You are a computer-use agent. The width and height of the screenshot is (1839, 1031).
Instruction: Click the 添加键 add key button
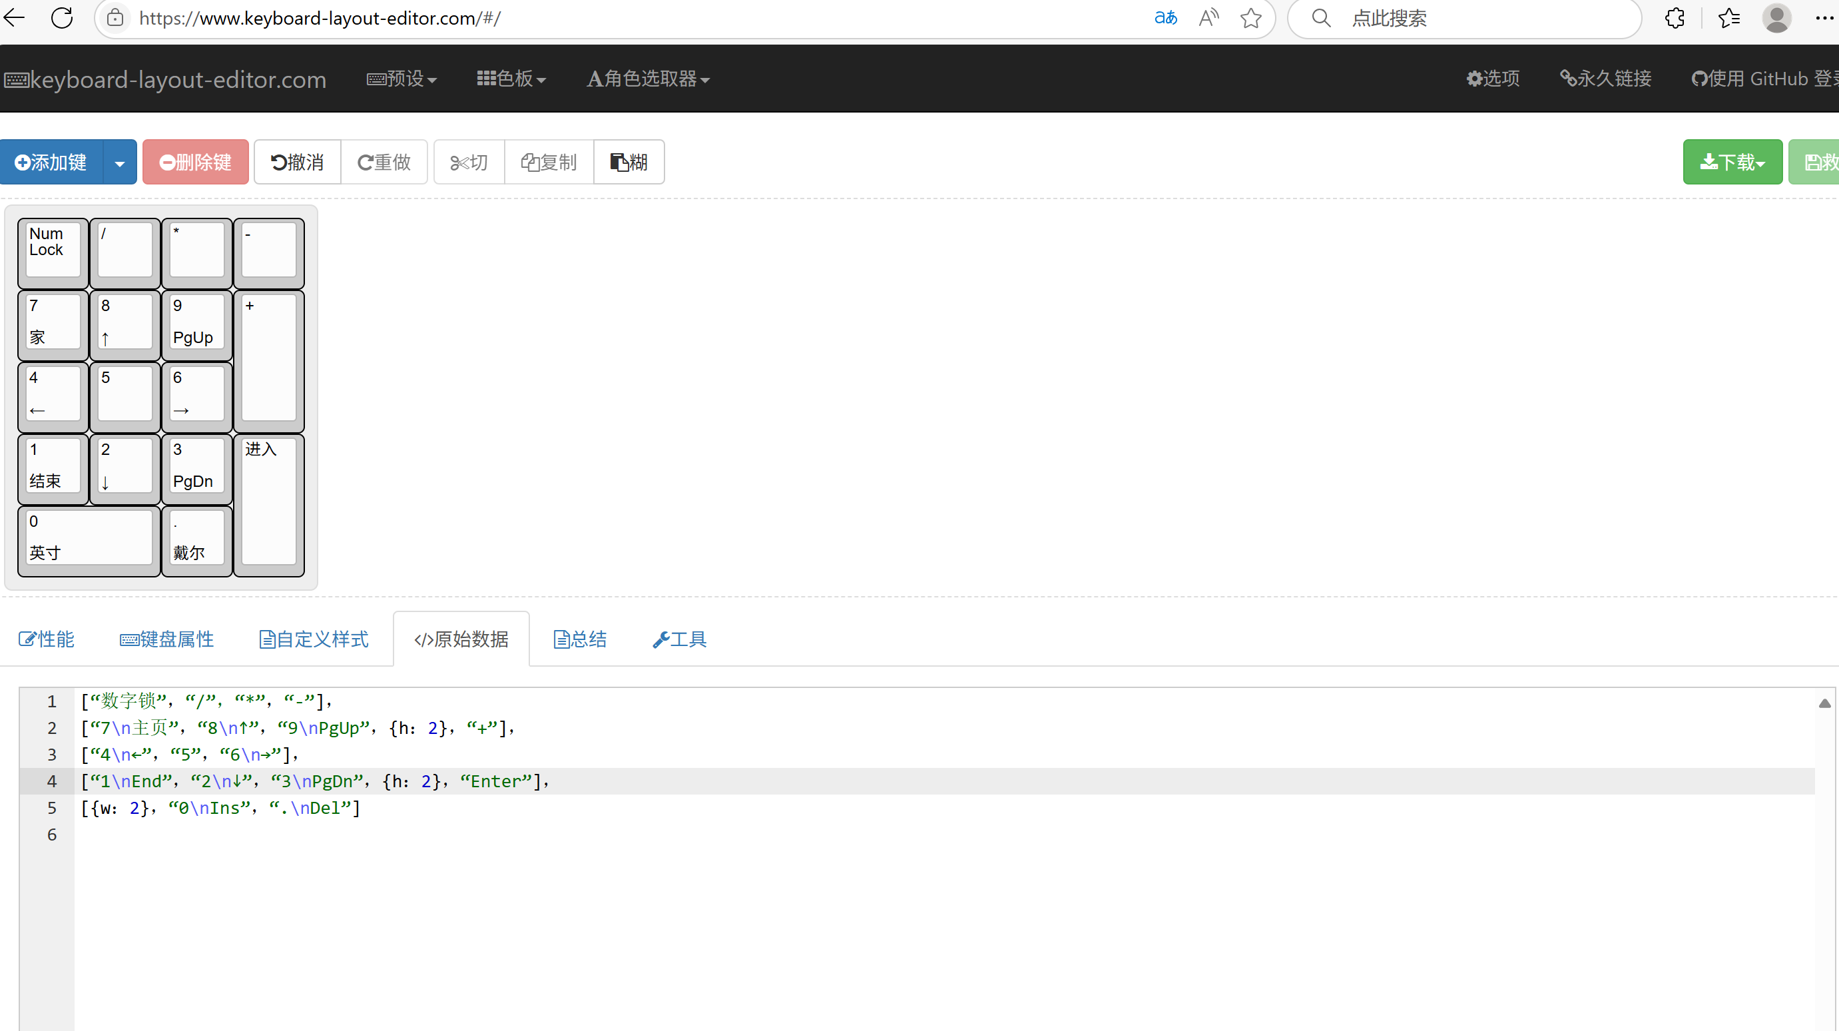pyautogui.click(x=51, y=162)
